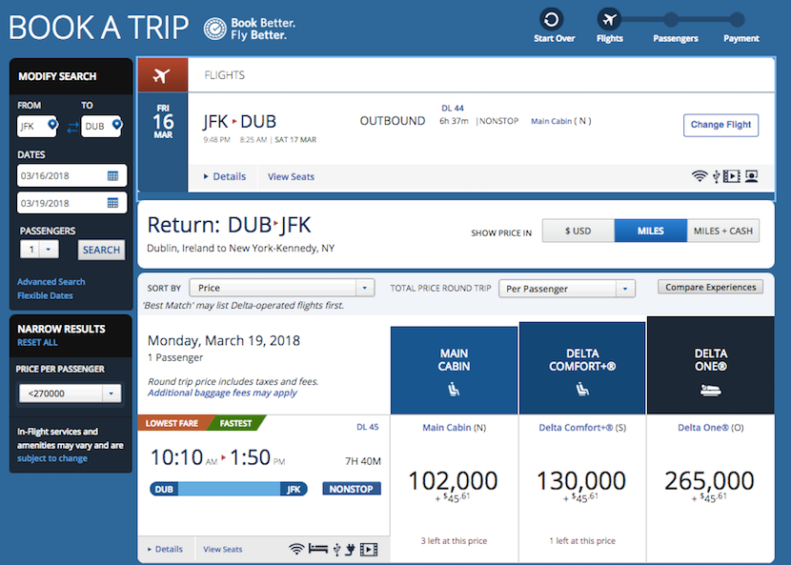Open the Advanced Search link
The height and width of the screenshot is (565, 791).
point(51,282)
